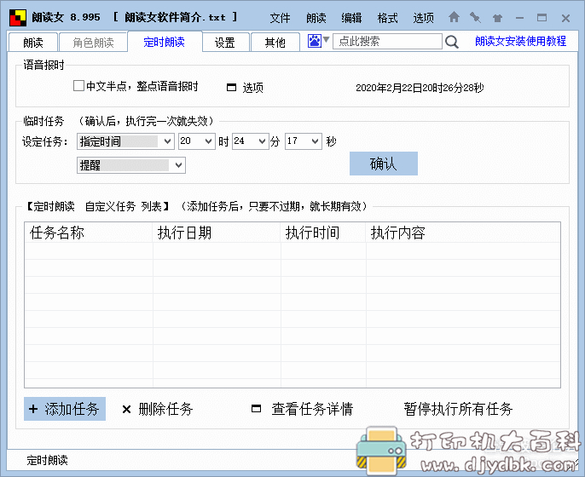585x477 pixels.
Task: Maximize the 朗读女 window
Action: coord(542,18)
